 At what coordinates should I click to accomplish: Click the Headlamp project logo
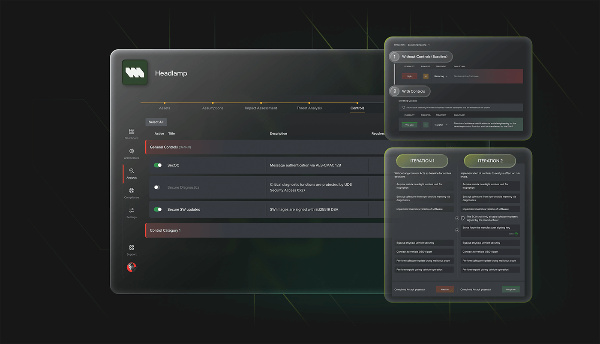click(135, 72)
